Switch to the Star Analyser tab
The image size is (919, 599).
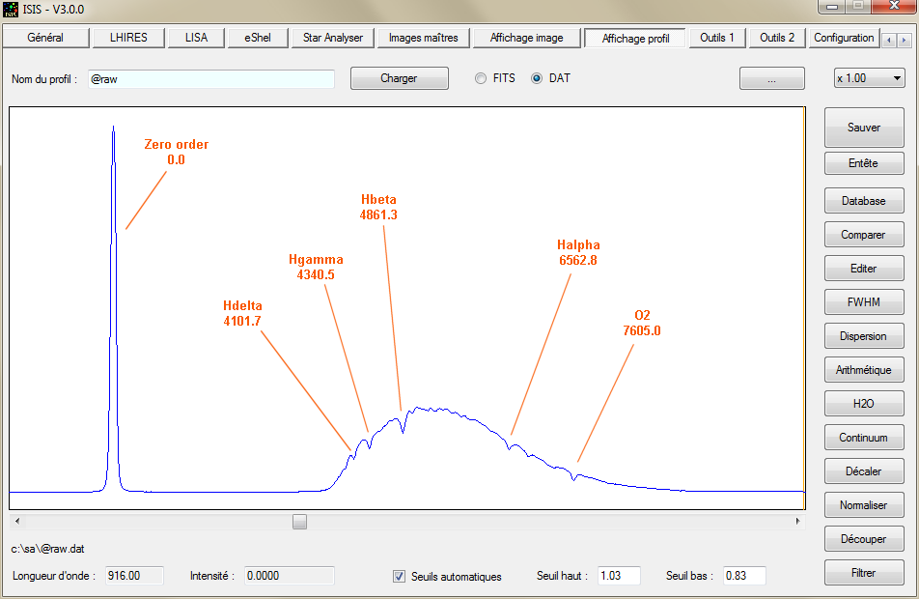tap(333, 38)
